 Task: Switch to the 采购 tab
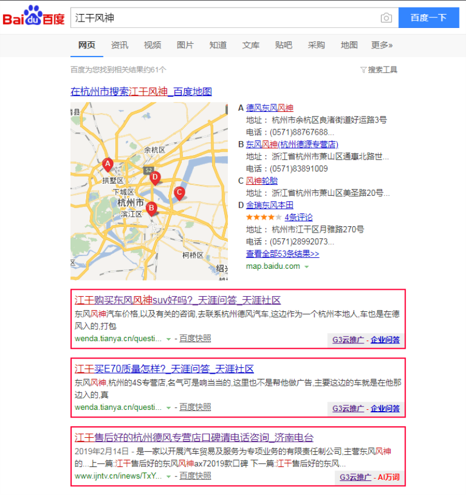tap(316, 45)
